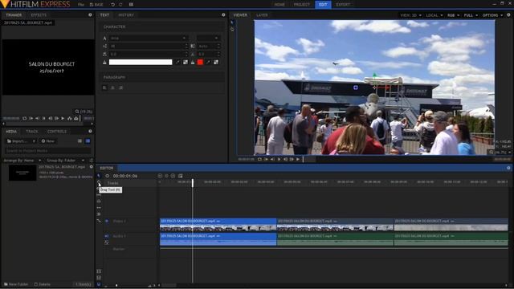
Task: Open the Arrange By: Name dropdown
Action: 22,161
